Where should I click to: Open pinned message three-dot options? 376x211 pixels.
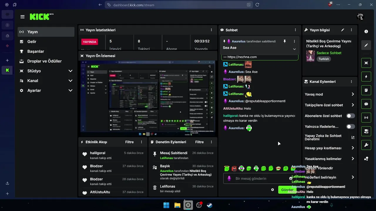pyautogui.click(x=294, y=41)
